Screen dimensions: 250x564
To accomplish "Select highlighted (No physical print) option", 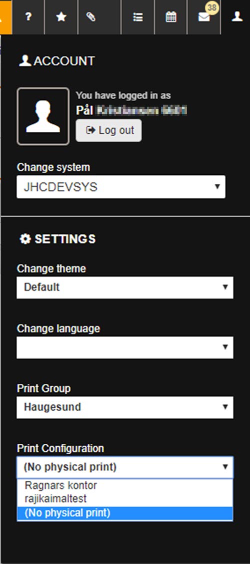I will pos(125,513).
